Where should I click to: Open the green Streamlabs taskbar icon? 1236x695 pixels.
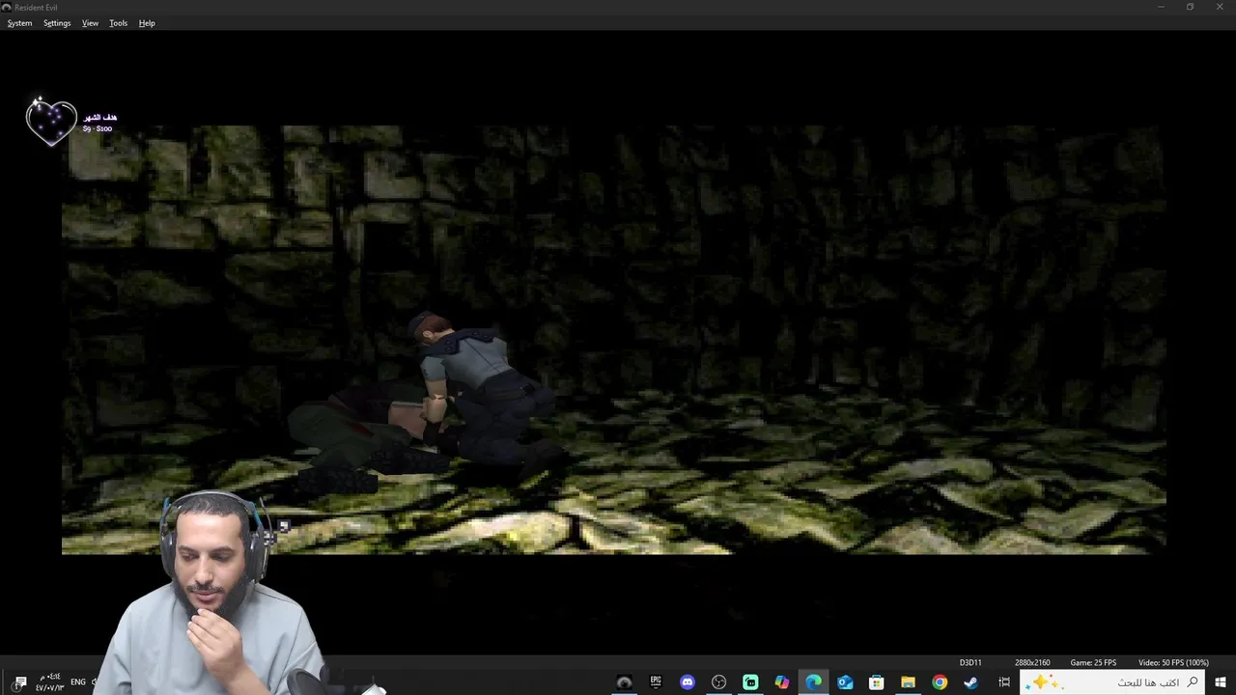(750, 682)
